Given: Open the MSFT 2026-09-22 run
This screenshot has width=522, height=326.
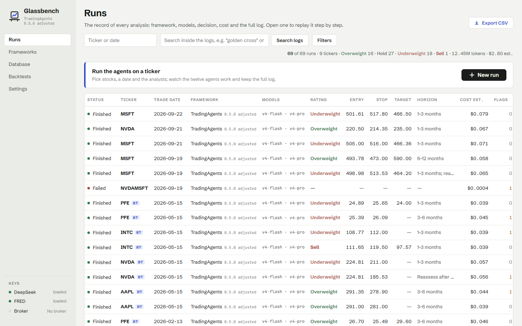Looking at the screenshot, I should 299,114.
